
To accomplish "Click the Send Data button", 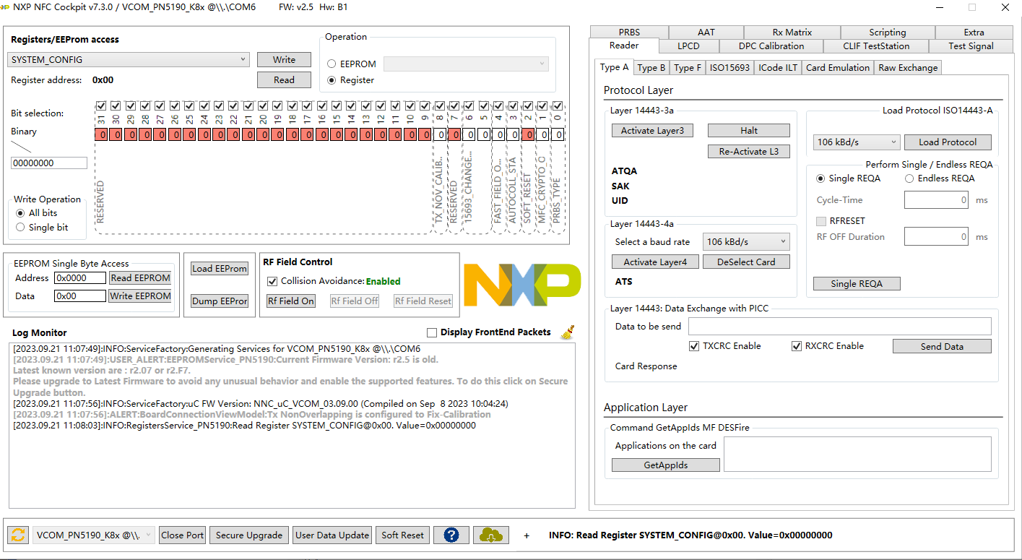I will click(942, 346).
